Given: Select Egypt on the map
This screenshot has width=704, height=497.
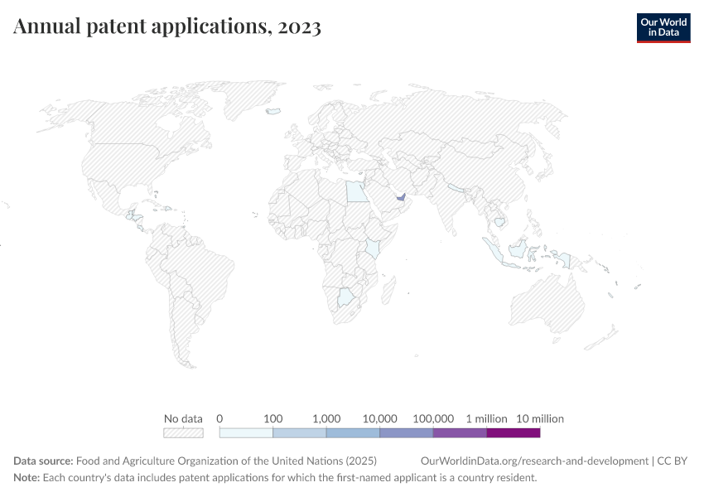Looking at the screenshot, I should 354,192.
